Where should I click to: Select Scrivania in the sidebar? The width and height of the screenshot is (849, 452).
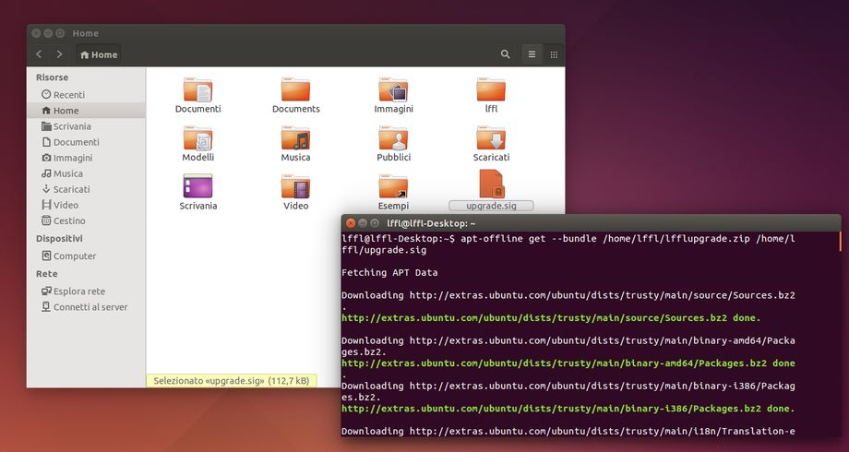click(x=71, y=126)
